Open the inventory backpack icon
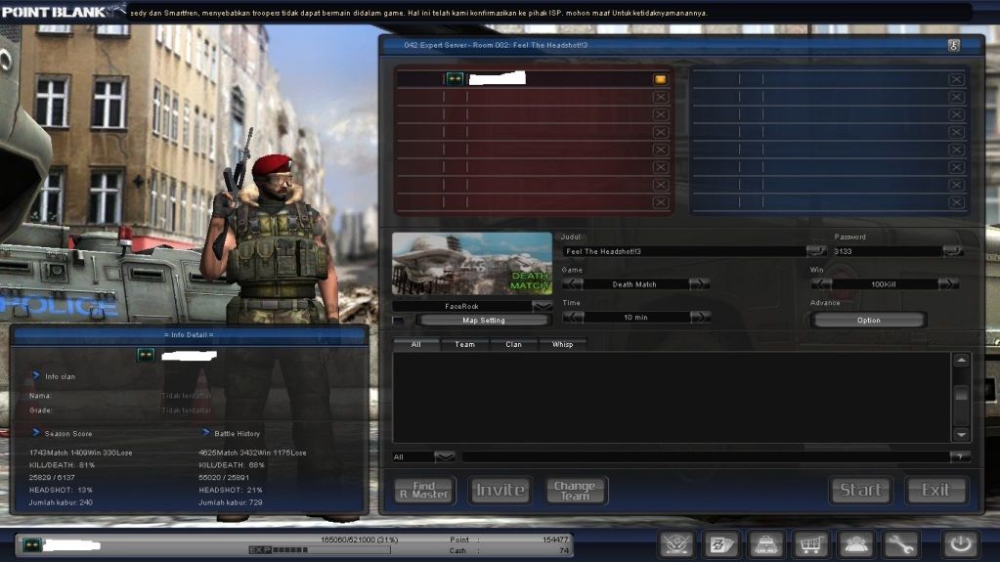Viewport: 1000px width, 562px height. 766,544
